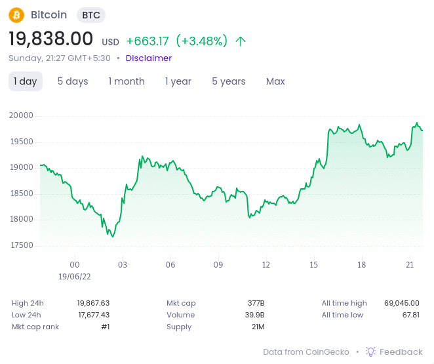Click the High 24h value 19,867.63

[x=93, y=303]
